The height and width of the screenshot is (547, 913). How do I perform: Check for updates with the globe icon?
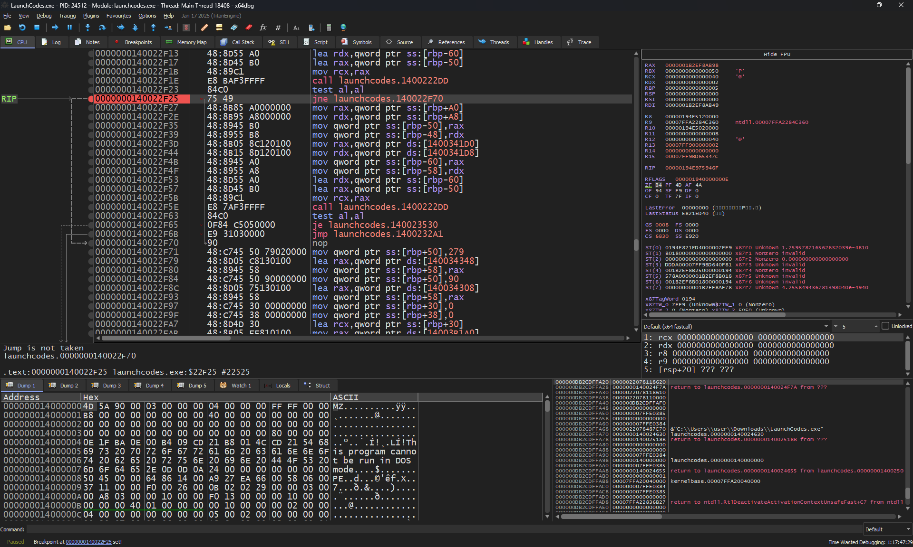pyautogui.click(x=343, y=28)
